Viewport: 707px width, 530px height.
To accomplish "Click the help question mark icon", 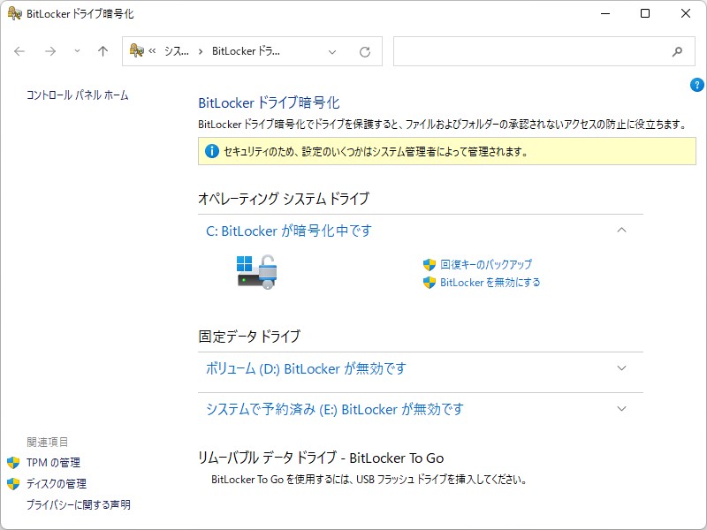I will (x=697, y=85).
